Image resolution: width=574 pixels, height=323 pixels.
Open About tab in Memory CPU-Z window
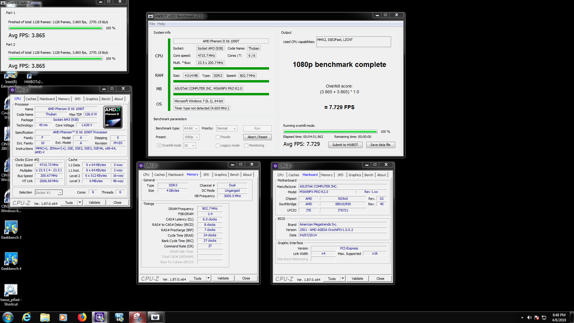click(247, 175)
